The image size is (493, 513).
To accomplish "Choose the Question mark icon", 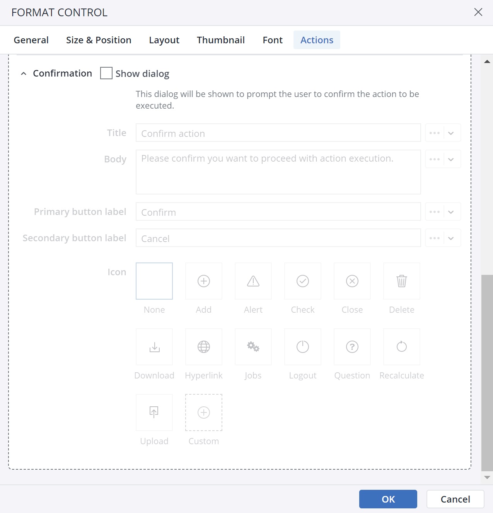I will click(352, 347).
